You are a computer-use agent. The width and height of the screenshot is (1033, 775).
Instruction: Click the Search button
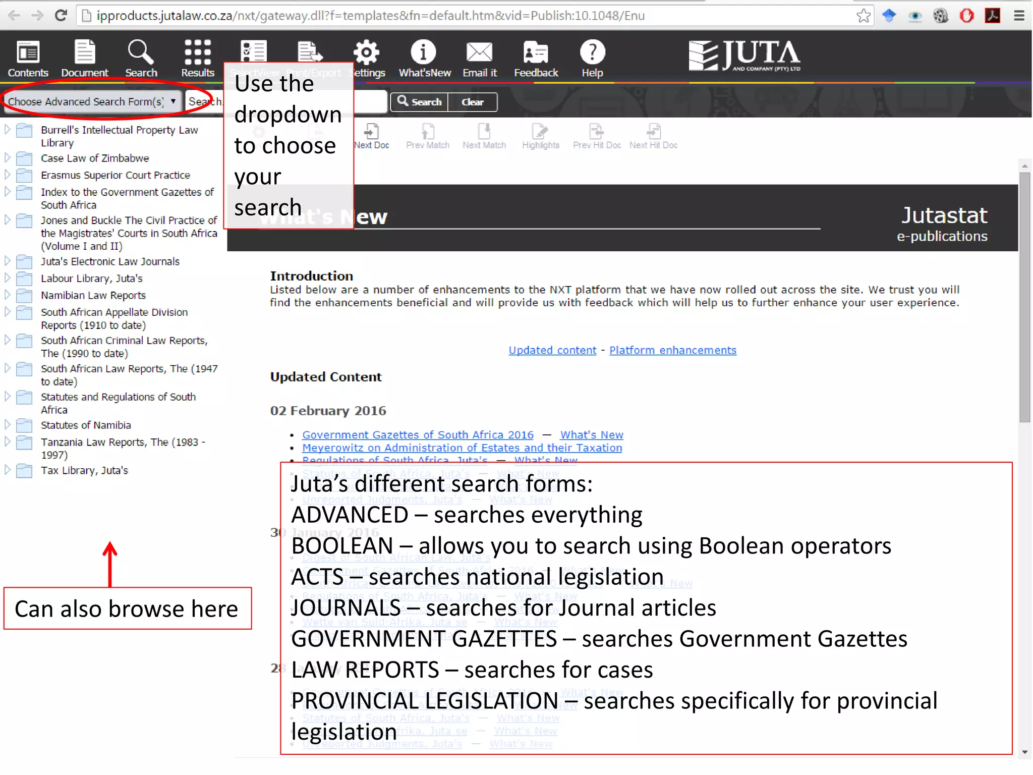(419, 102)
